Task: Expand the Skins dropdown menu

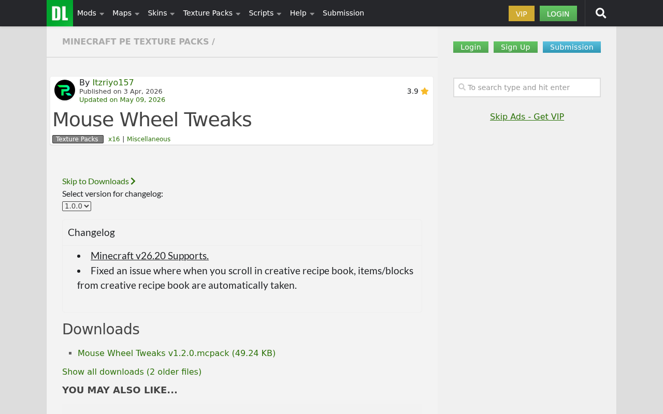Action: [161, 13]
